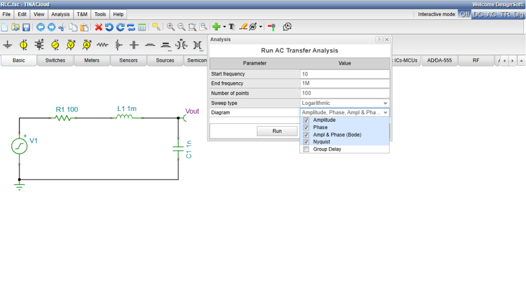
Task: Select the Resistor component icon
Action: 103,45
